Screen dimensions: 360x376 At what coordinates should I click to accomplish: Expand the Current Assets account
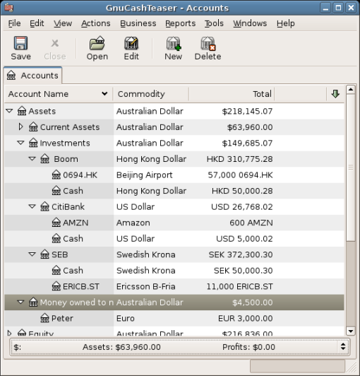pos(21,127)
